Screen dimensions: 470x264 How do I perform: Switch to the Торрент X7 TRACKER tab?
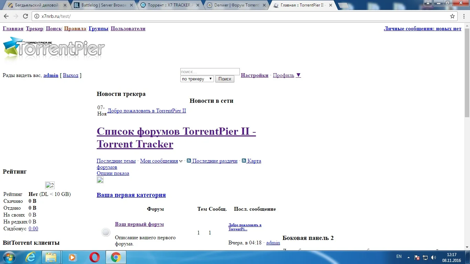point(169,5)
